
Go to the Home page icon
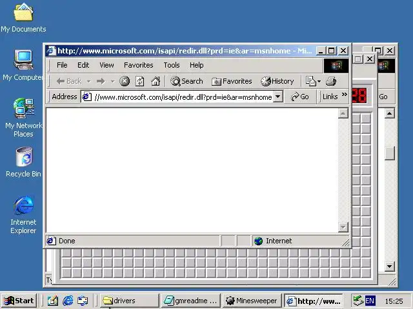[156, 81]
